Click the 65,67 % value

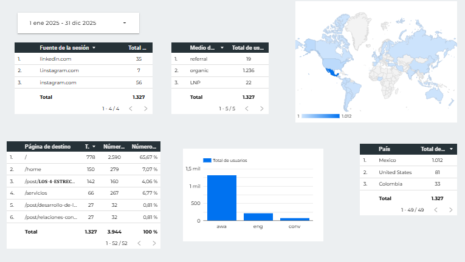[148, 157]
